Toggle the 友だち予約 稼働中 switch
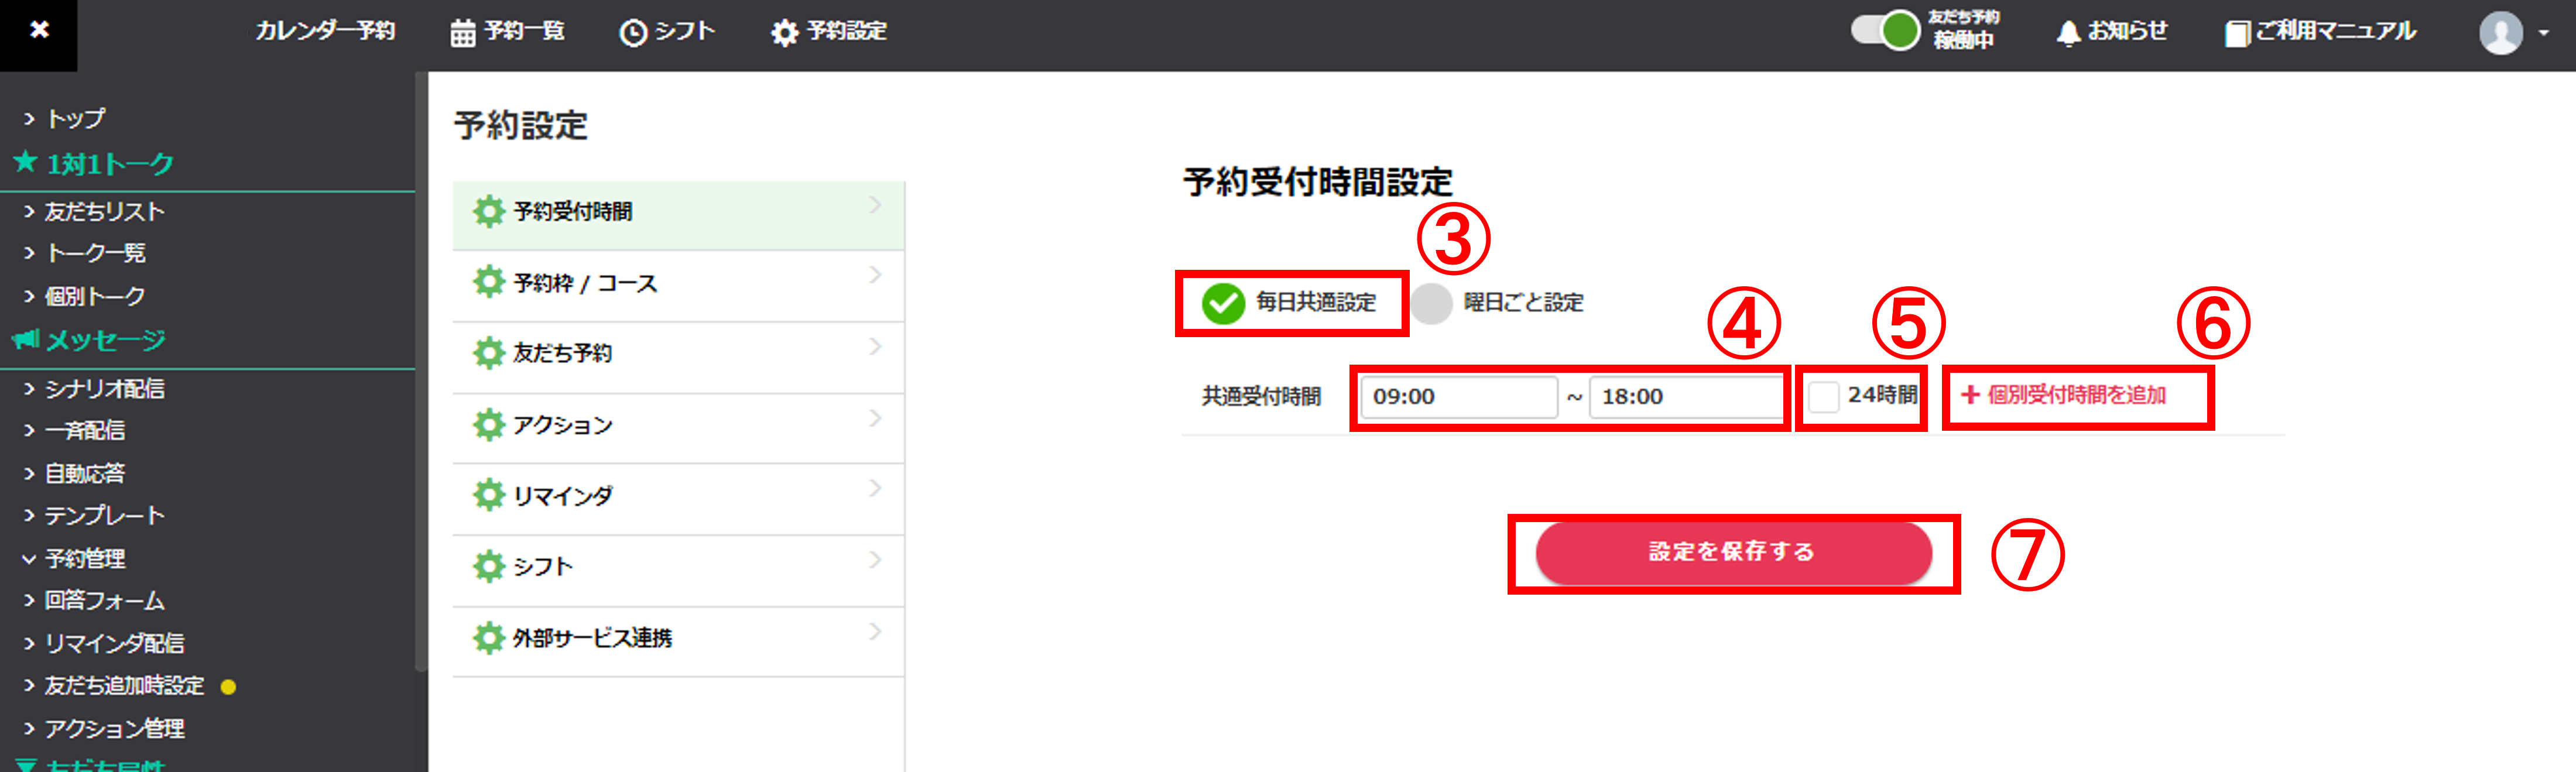The height and width of the screenshot is (772, 2576). (x=1885, y=30)
